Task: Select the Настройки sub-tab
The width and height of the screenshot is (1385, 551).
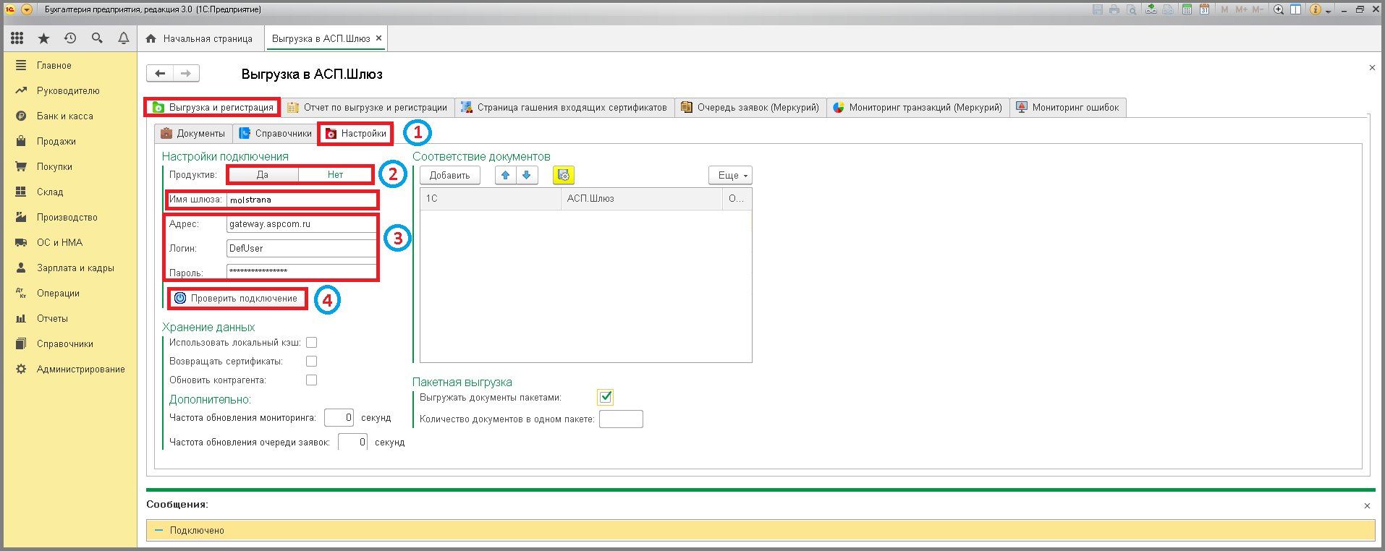Action: pos(355,133)
